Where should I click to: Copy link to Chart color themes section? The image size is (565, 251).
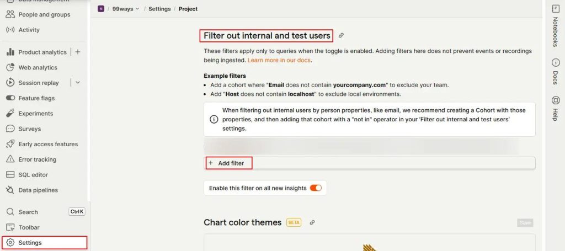[312, 222]
